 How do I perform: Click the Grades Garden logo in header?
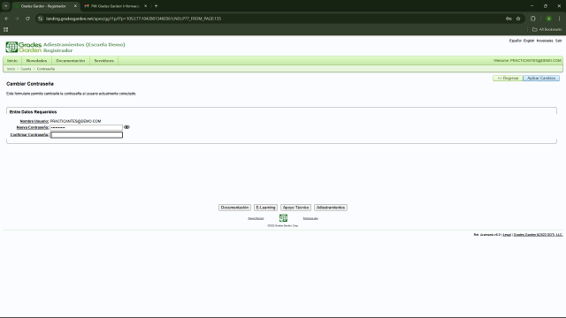[x=24, y=47]
